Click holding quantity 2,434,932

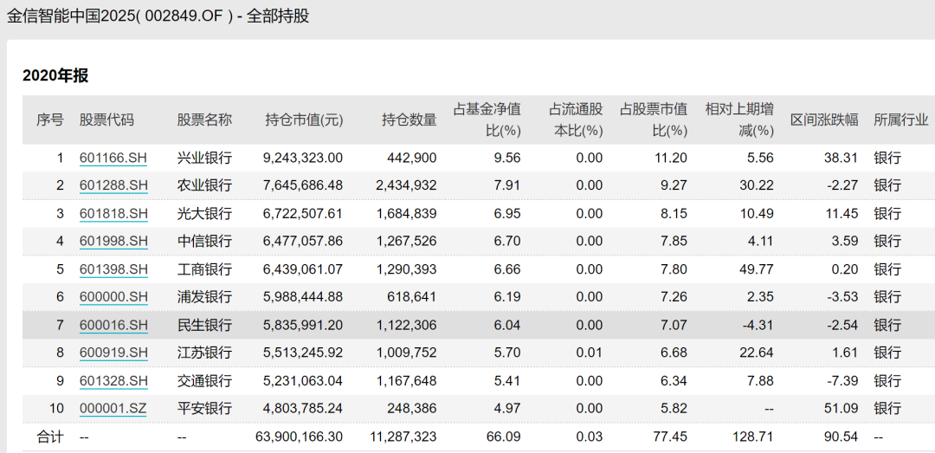406,185
